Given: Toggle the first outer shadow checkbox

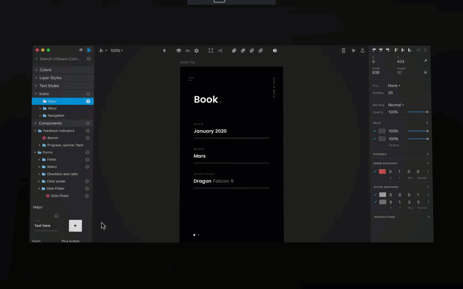Looking at the screenshot, I should tap(375, 195).
